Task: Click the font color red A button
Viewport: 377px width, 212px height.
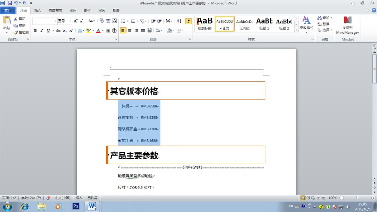Action: click(x=98, y=31)
